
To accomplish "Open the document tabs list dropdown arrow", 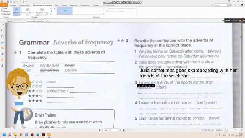I will (223, 21).
